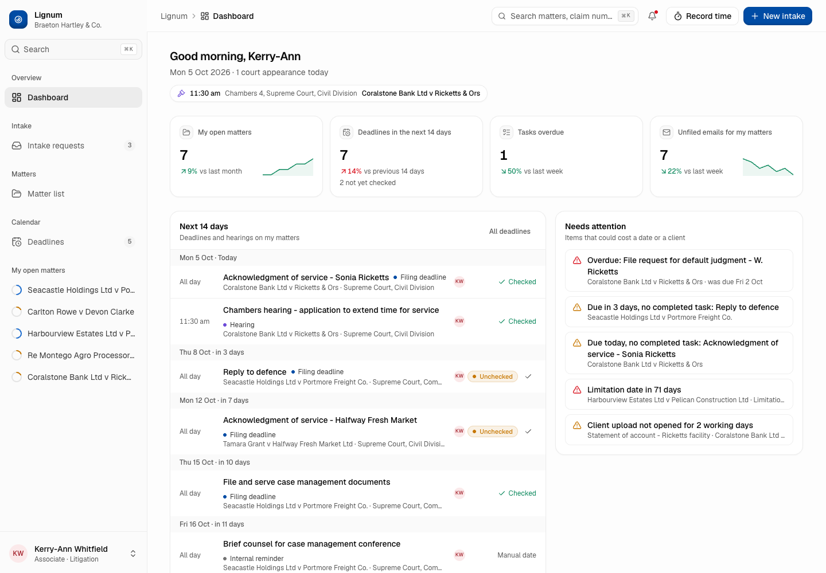Click the top search matters field
The height and width of the screenshot is (573, 826).
(565, 16)
